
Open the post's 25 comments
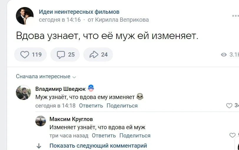coord(65,54)
